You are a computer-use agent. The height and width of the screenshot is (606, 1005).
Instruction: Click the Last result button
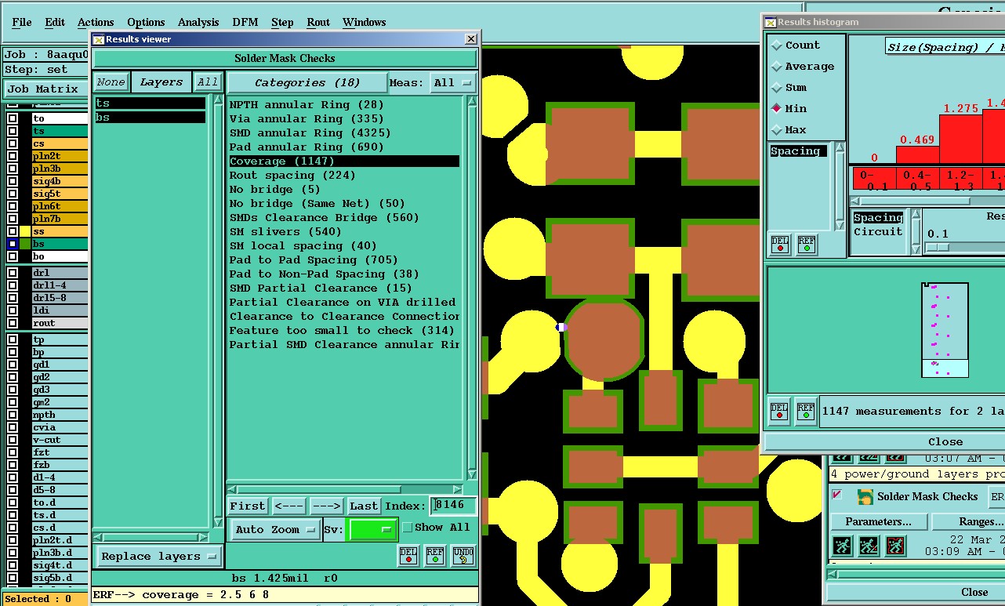point(364,506)
